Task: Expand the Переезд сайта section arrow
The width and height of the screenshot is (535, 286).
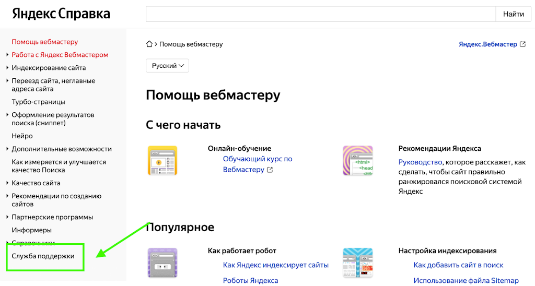Action: [x=7, y=81]
